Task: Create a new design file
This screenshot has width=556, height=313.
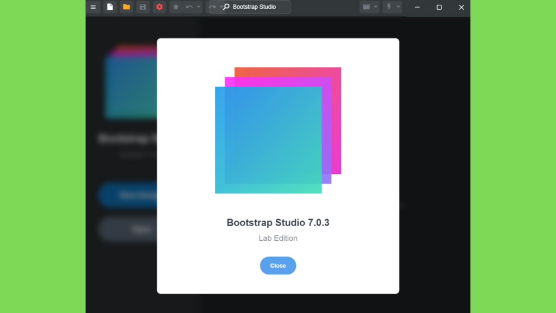Action: (110, 7)
